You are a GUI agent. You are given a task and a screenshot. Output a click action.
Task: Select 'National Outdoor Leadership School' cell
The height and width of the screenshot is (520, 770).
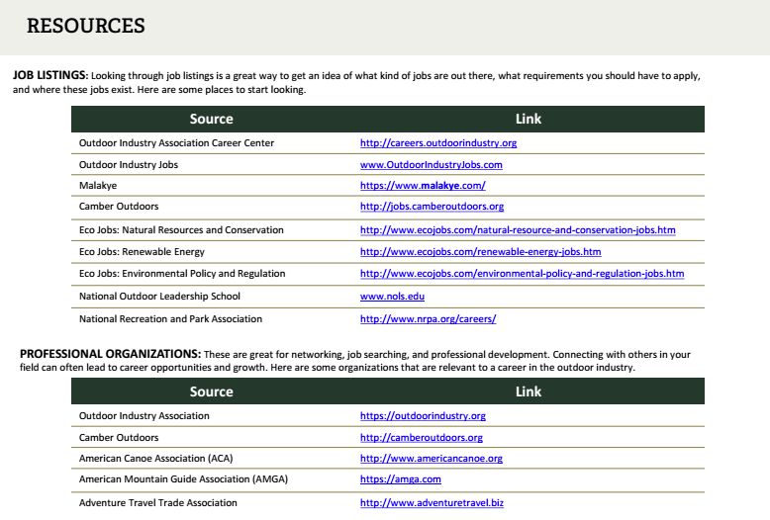pyautogui.click(x=159, y=297)
